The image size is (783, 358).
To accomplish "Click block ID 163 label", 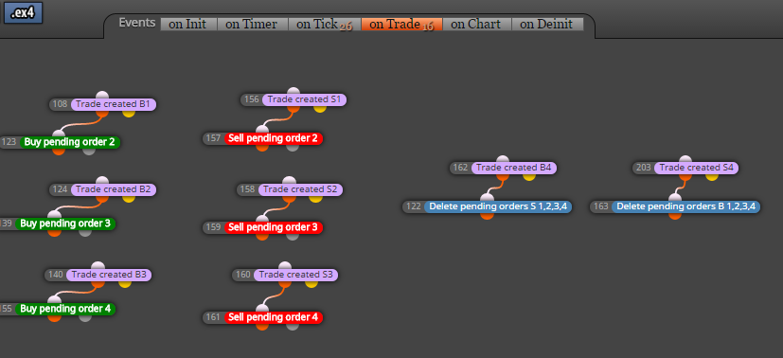I will click(600, 206).
